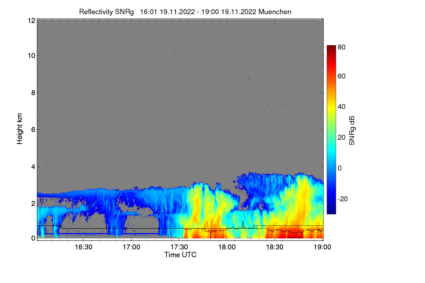
Task: Click the time tick label 17:00
Action: [131, 247]
